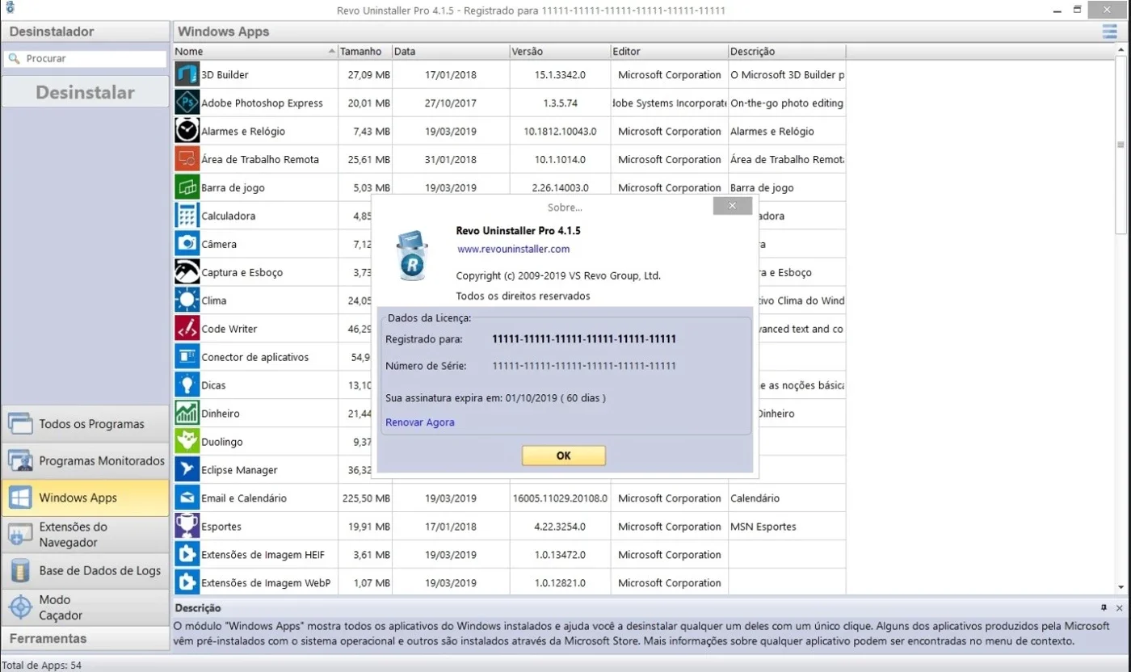Sort list by Nome column
Image resolution: width=1131 pixels, height=672 pixels.
click(x=255, y=51)
